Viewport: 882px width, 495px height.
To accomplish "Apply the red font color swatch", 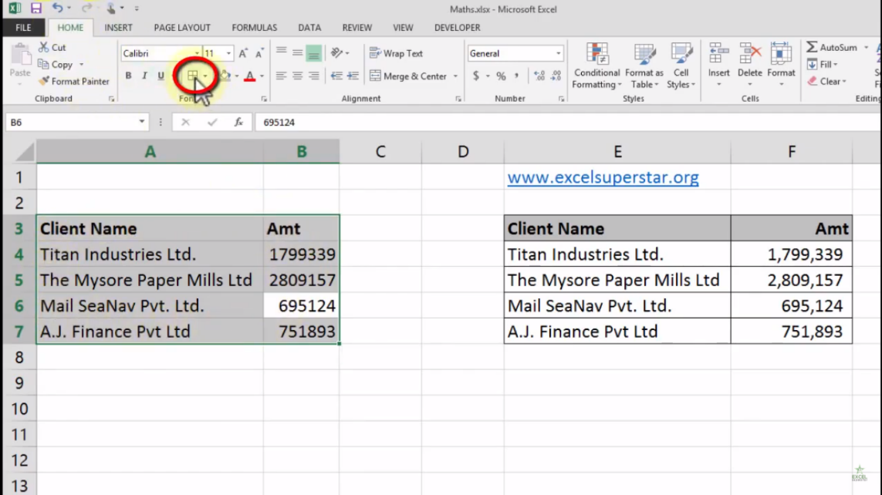I will (x=250, y=76).
